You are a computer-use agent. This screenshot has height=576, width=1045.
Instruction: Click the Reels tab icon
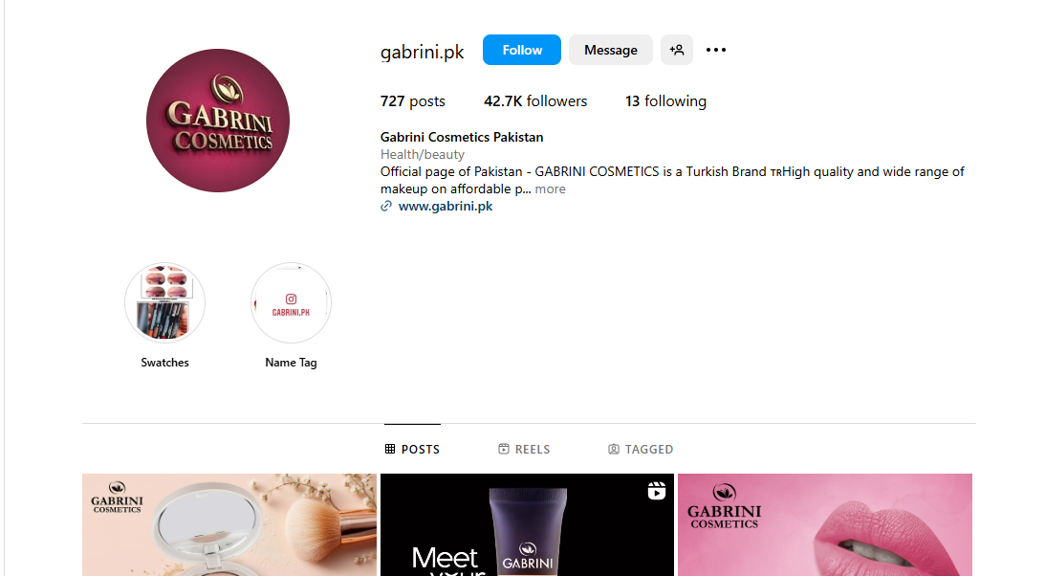pos(504,450)
